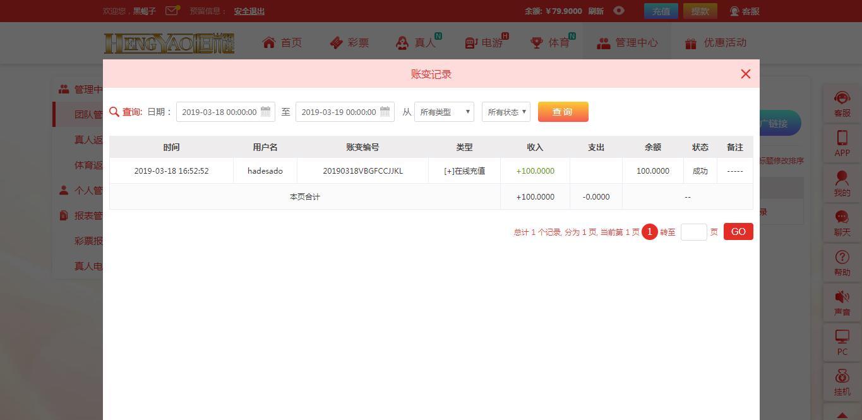Image resolution: width=862 pixels, height=420 pixels.
Task: Click the 备注 column header
Action: 735,147
